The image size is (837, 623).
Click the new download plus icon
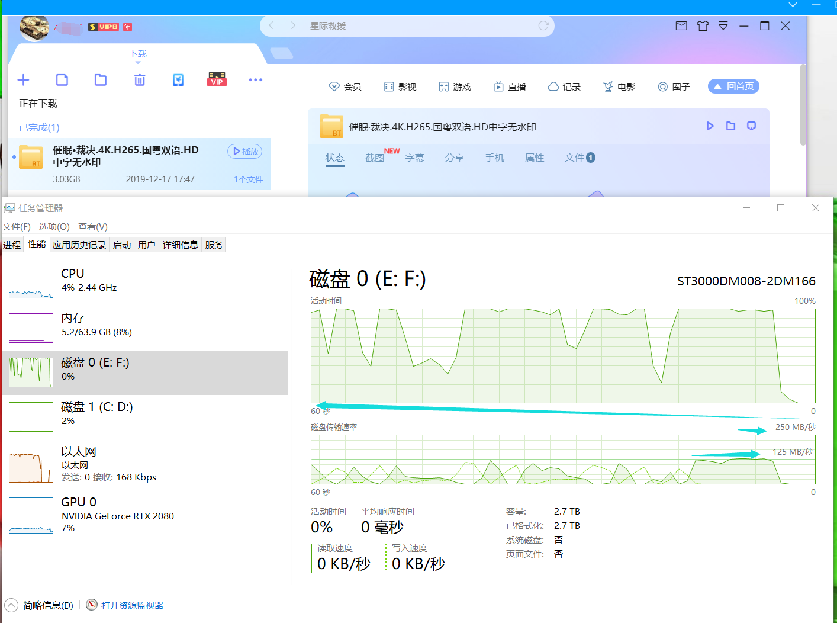pyautogui.click(x=23, y=79)
